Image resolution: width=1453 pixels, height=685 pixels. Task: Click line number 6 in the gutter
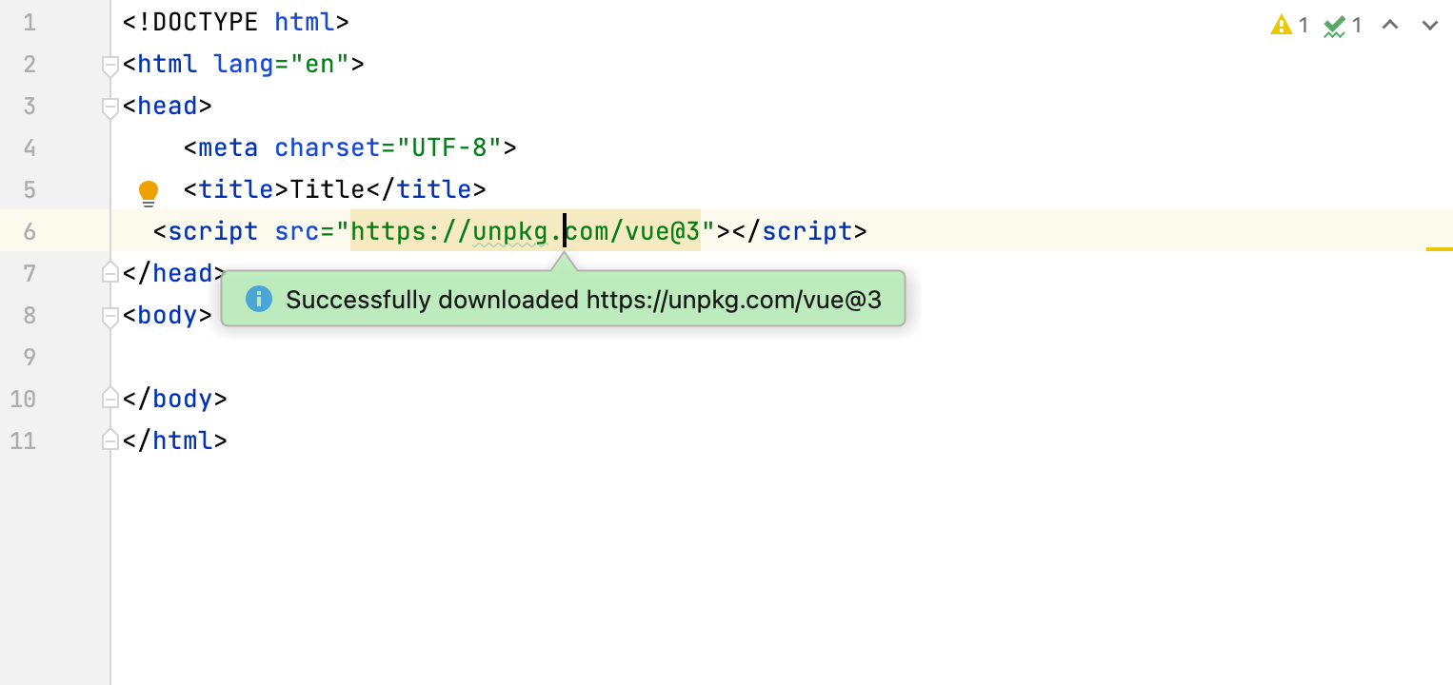[30, 230]
